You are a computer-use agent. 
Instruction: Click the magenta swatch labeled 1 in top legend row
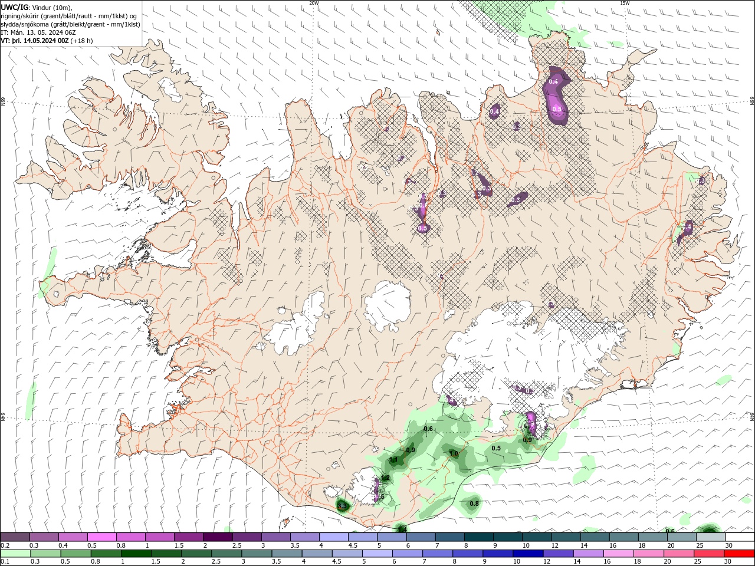tap(160, 537)
